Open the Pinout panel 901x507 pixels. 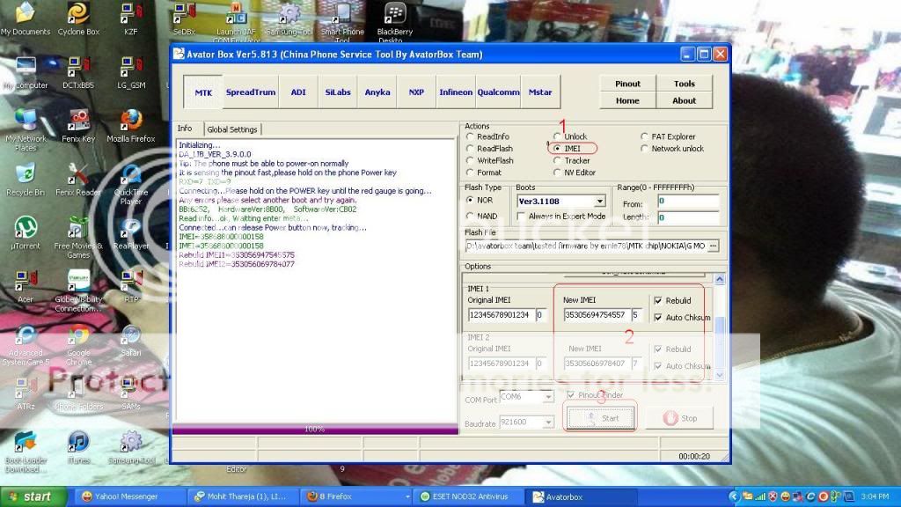(x=627, y=83)
